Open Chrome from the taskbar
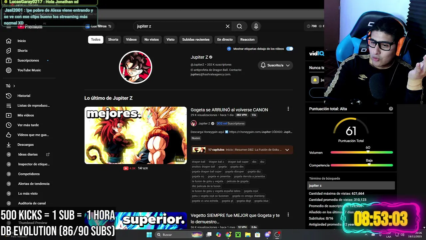426x240 pixels. [228, 235]
